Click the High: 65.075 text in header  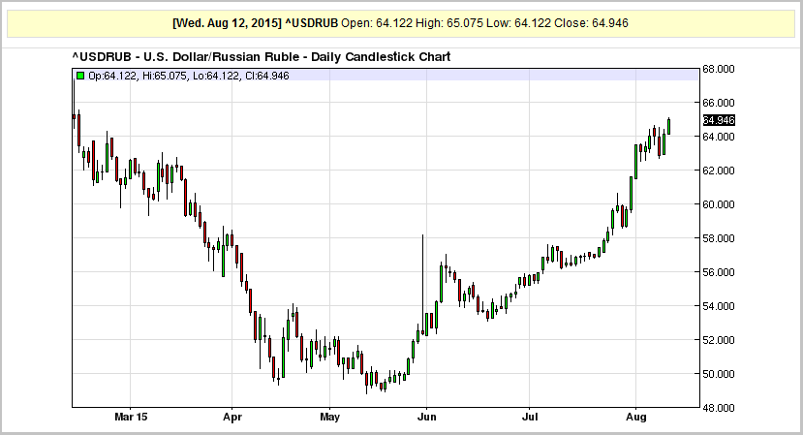pos(449,23)
